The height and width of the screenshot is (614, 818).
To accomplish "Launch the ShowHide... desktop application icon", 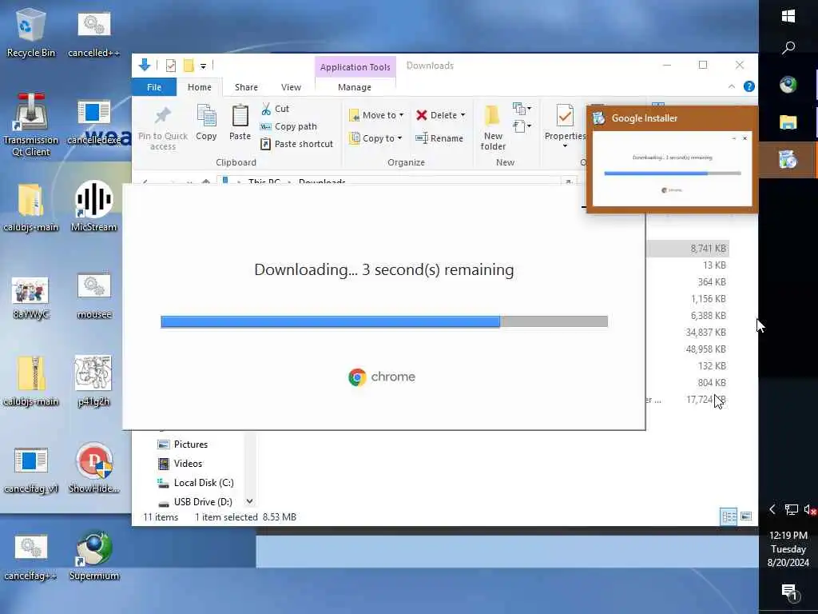I will (x=94, y=468).
